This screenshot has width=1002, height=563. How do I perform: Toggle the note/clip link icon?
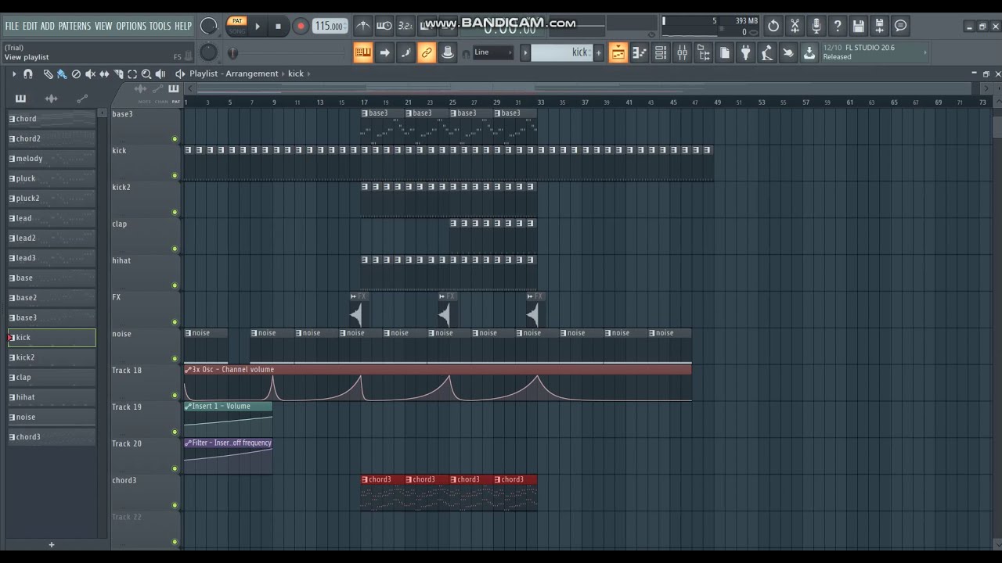(427, 52)
